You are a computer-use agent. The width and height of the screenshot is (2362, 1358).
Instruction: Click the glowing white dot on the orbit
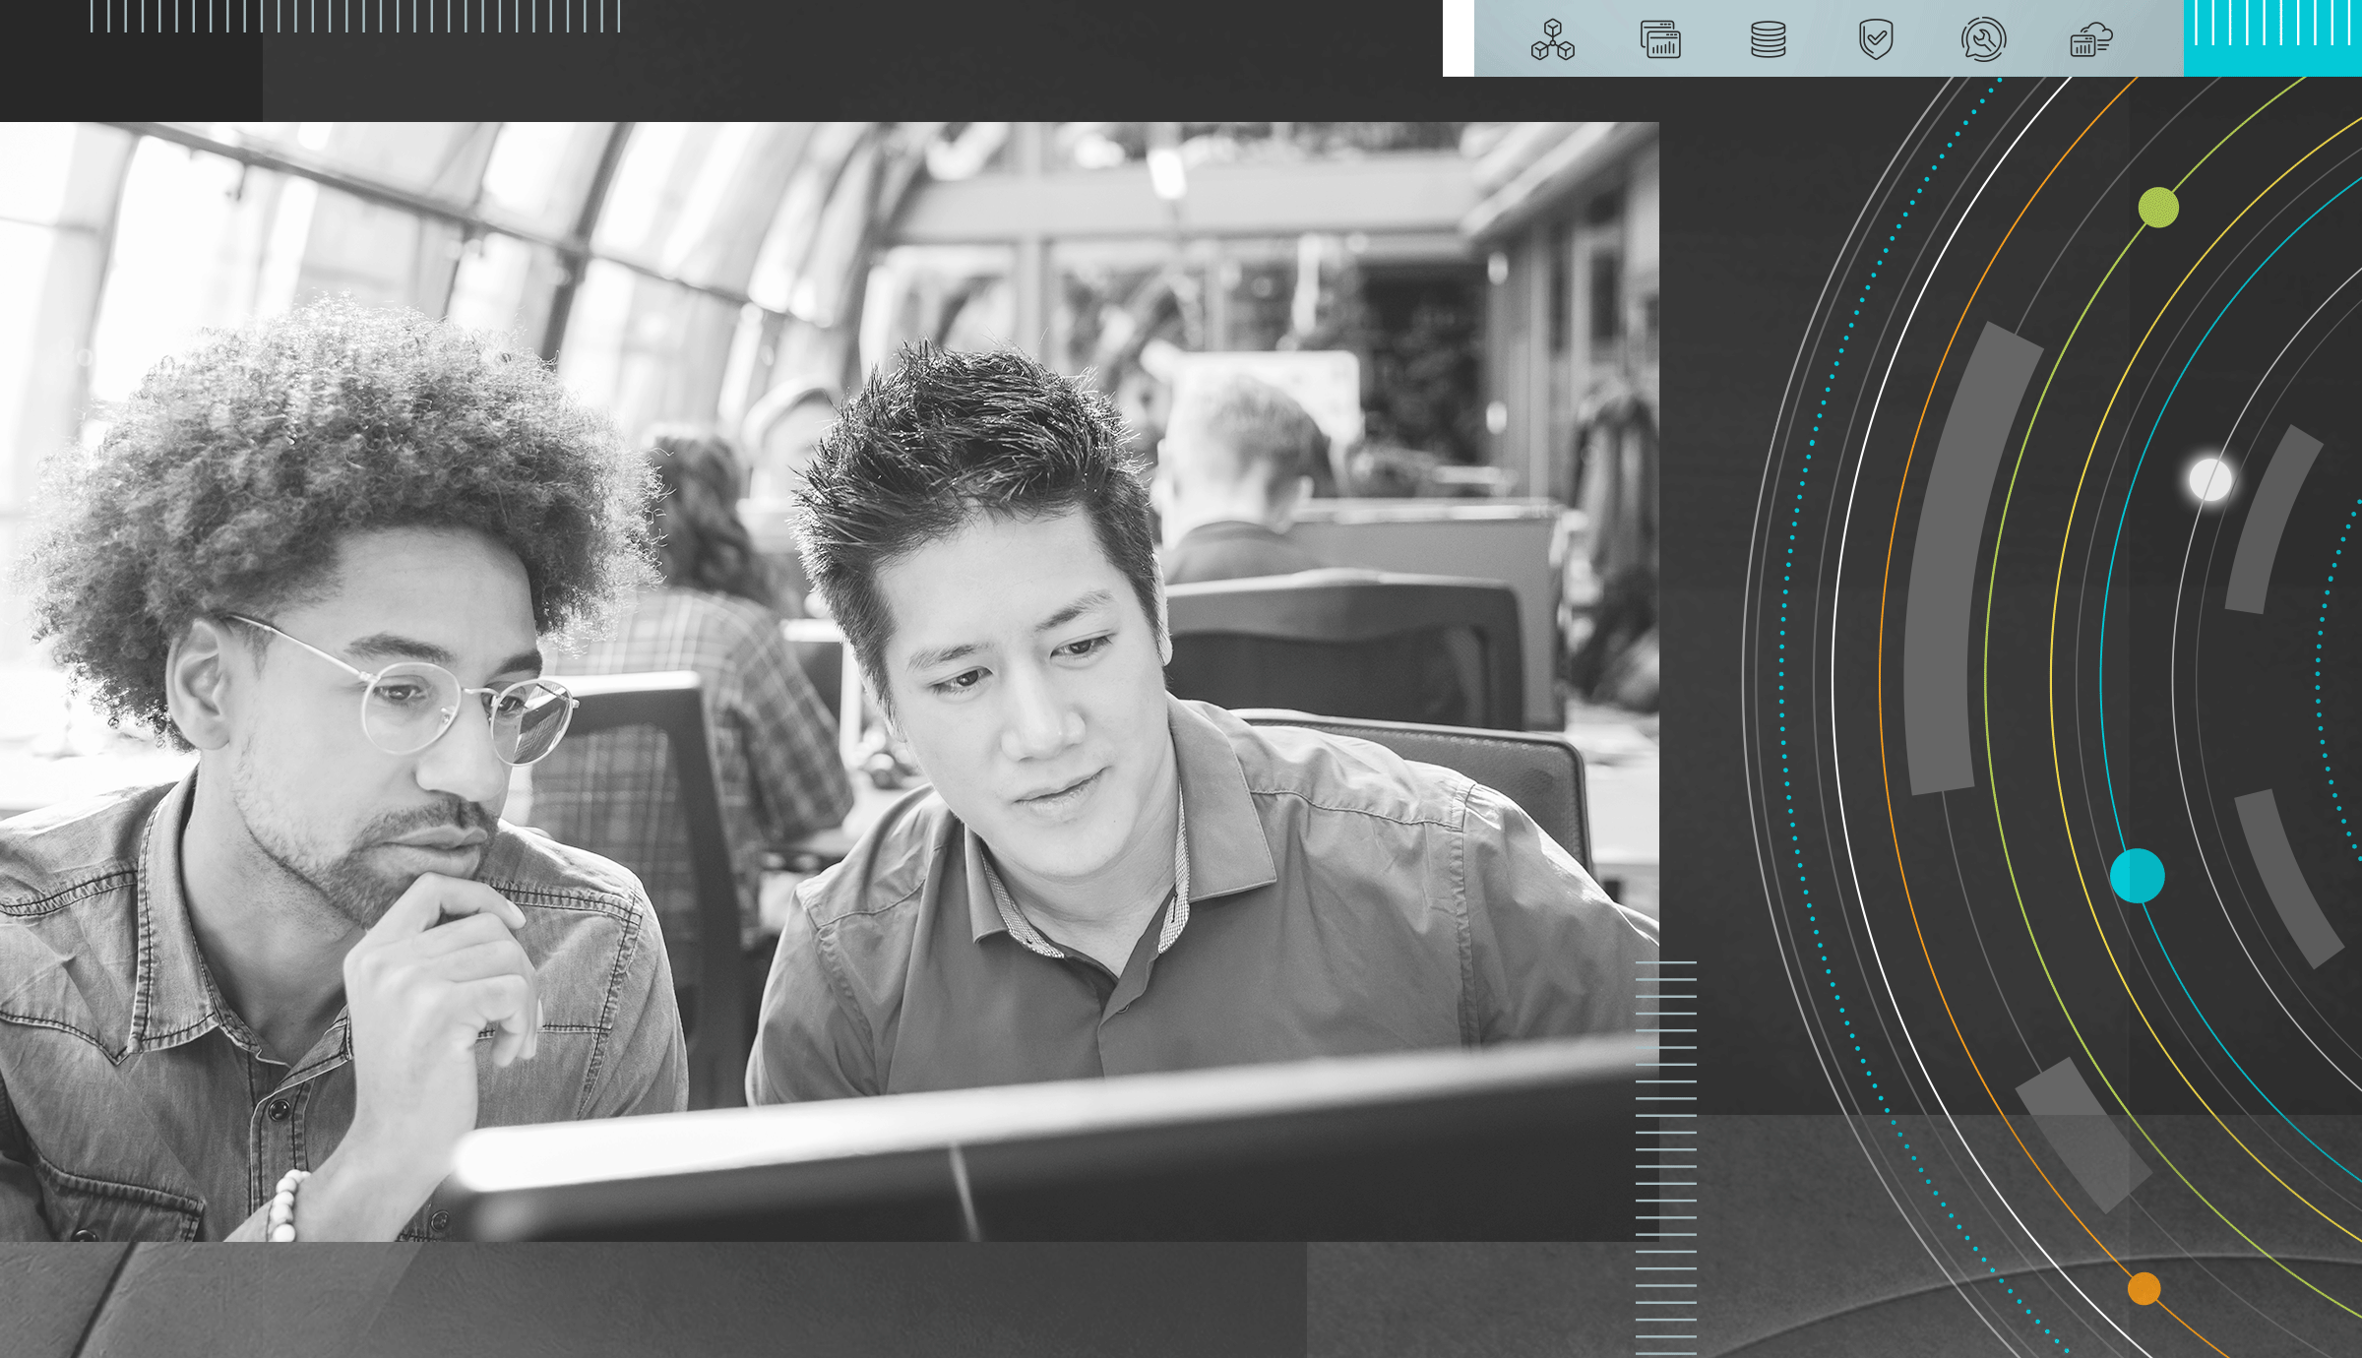tap(2210, 480)
